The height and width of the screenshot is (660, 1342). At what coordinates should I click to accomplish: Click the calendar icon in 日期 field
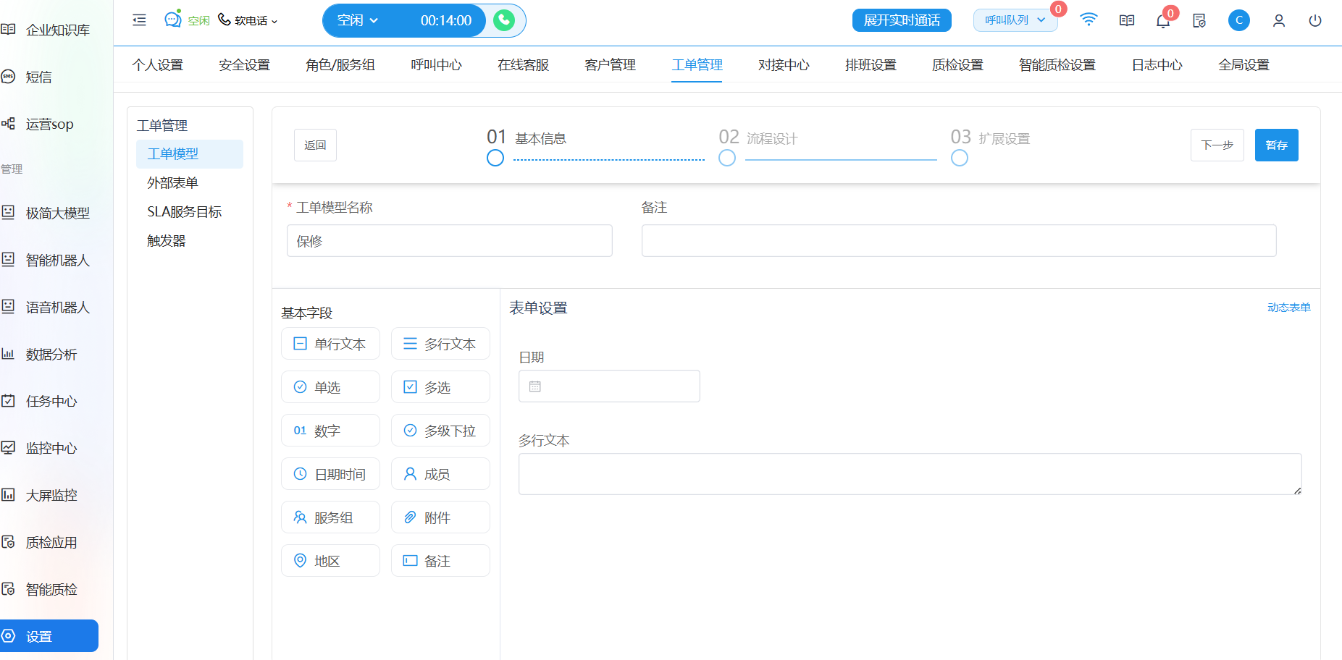point(535,386)
